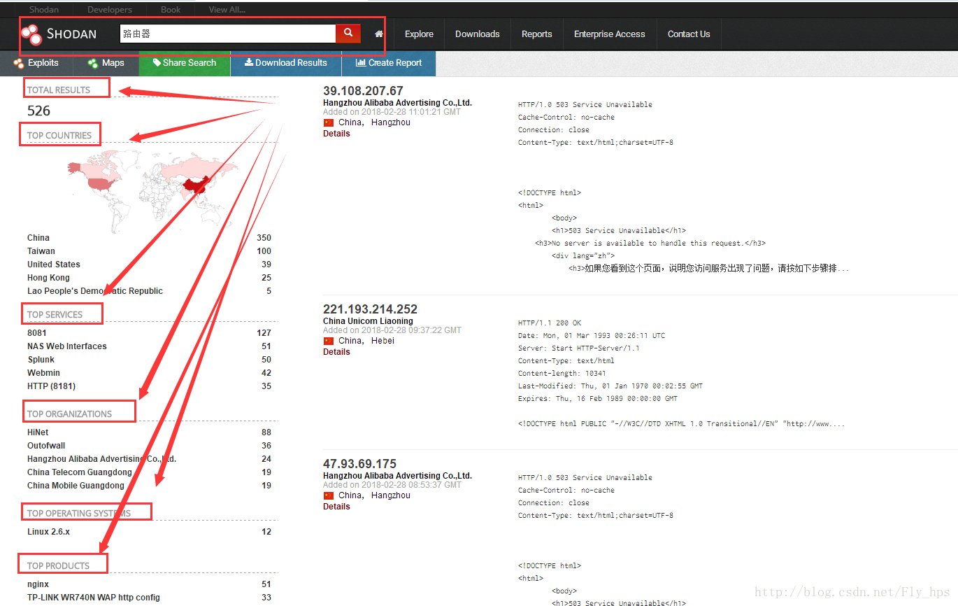The height and width of the screenshot is (606, 958).
Task: Filter by China Mobile Guangdong
Action: 76,486
